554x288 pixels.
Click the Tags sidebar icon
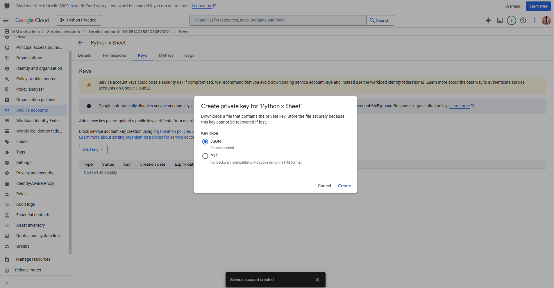tap(7, 152)
